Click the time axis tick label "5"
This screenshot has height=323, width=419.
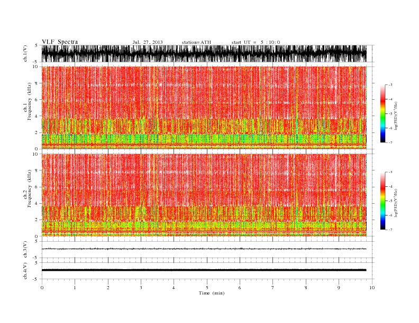click(207, 288)
